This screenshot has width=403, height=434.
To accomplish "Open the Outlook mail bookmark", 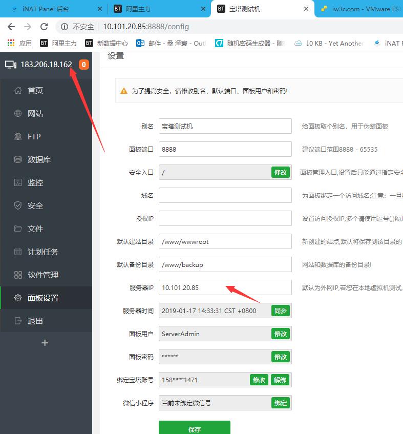I will click(171, 43).
